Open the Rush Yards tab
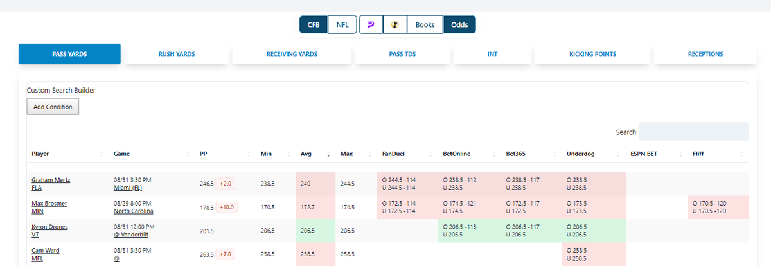Screen dimensions: 771x266 coord(177,54)
